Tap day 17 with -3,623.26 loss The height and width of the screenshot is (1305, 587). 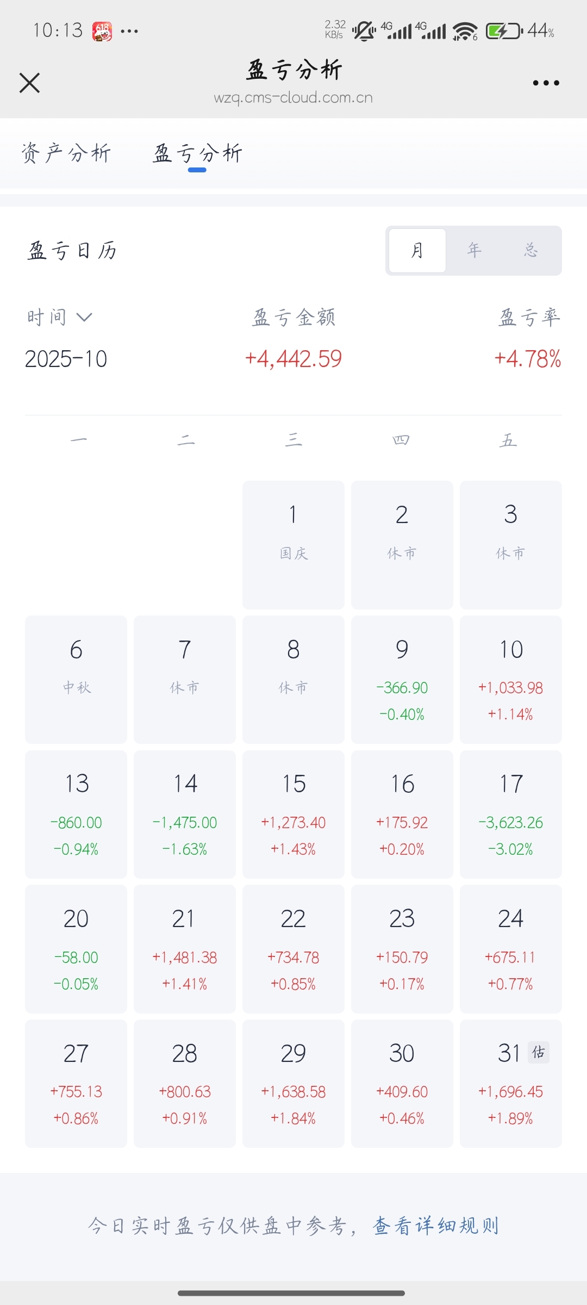(510, 814)
